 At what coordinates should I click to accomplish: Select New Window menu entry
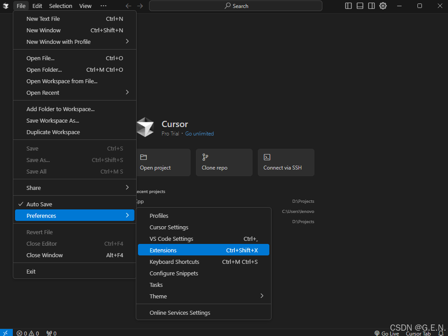(x=75, y=30)
